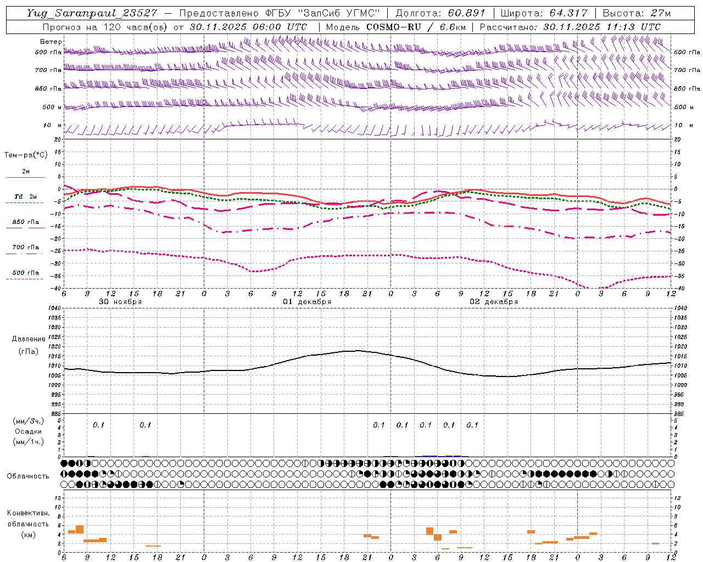Click the date label 02 декабря
The height and width of the screenshot is (562, 703).
pos(494,302)
